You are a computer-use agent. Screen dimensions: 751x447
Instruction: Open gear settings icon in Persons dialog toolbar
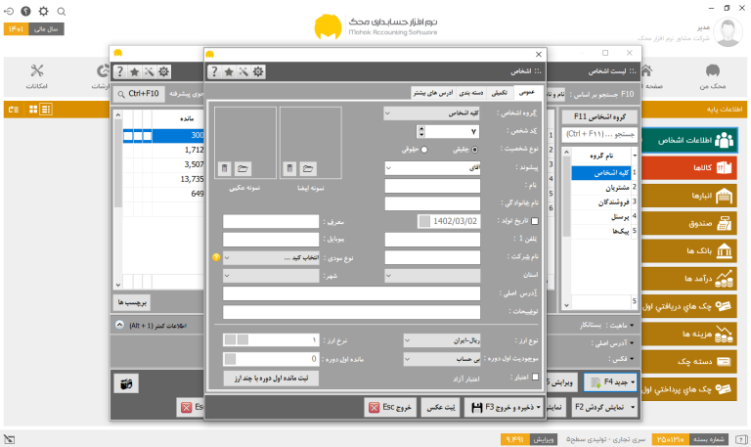pos(258,71)
